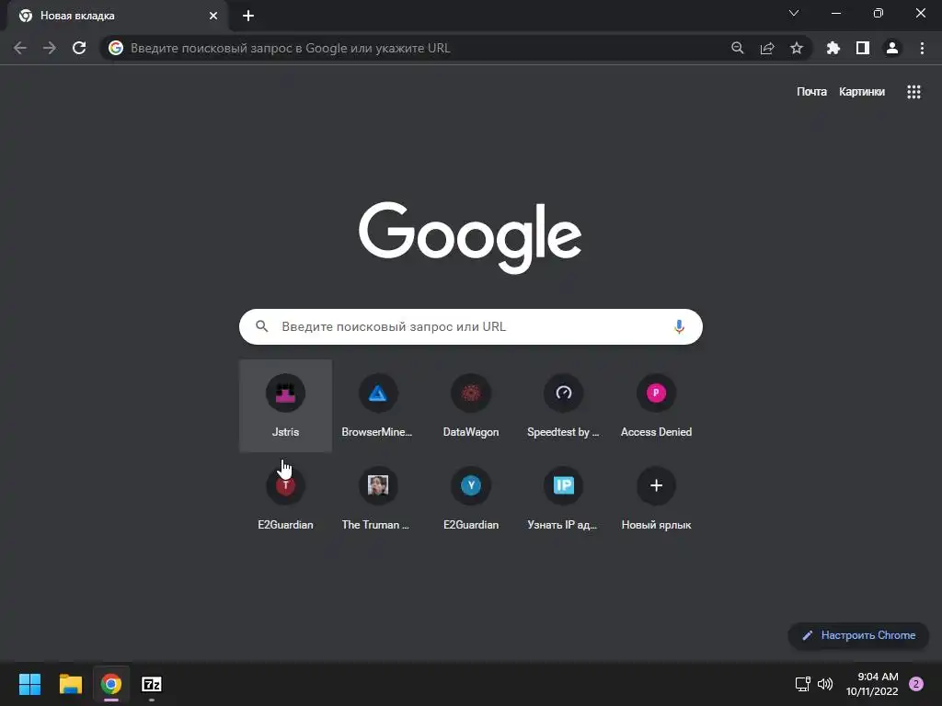Open 7-Zip from taskbar
The width and height of the screenshot is (942, 706).
152,684
